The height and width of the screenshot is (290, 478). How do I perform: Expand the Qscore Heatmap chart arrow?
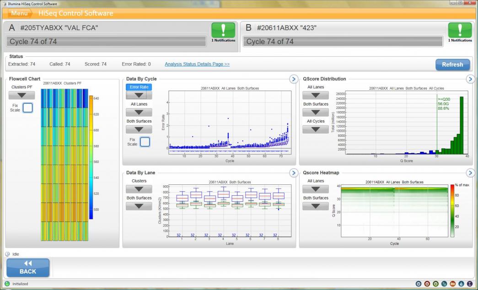coord(470,173)
